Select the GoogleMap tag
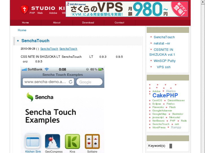The image size is (205, 153). [x=159, y=114]
